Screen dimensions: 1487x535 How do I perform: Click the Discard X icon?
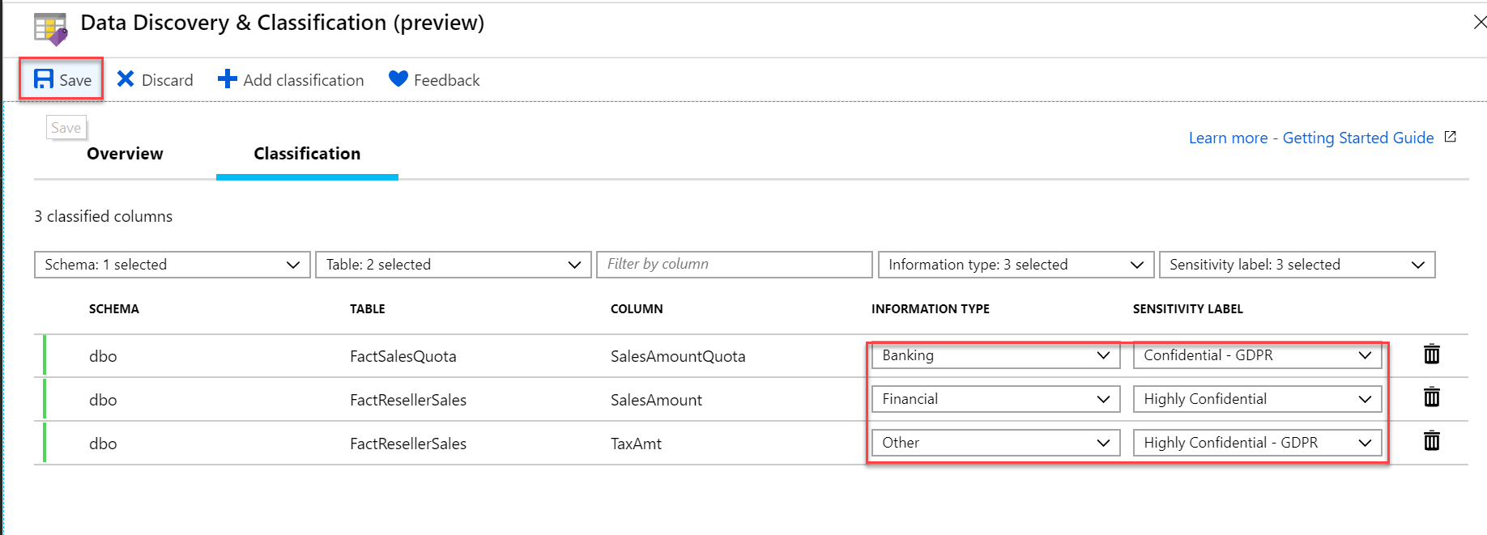(x=126, y=79)
